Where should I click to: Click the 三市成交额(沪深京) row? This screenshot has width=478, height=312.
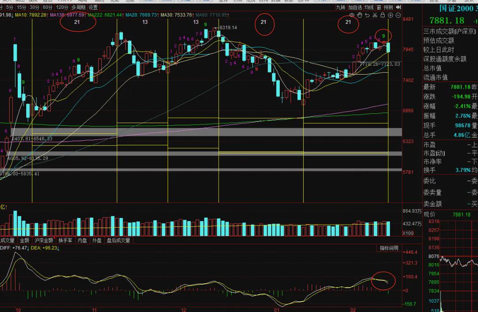pyautogui.click(x=449, y=31)
